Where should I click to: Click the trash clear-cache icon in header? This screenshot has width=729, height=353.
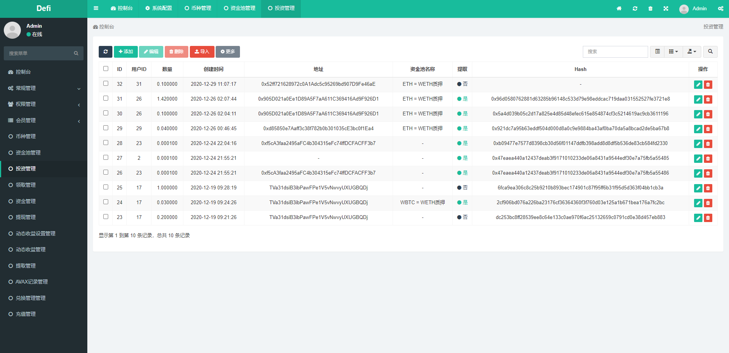(x=650, y=8)
